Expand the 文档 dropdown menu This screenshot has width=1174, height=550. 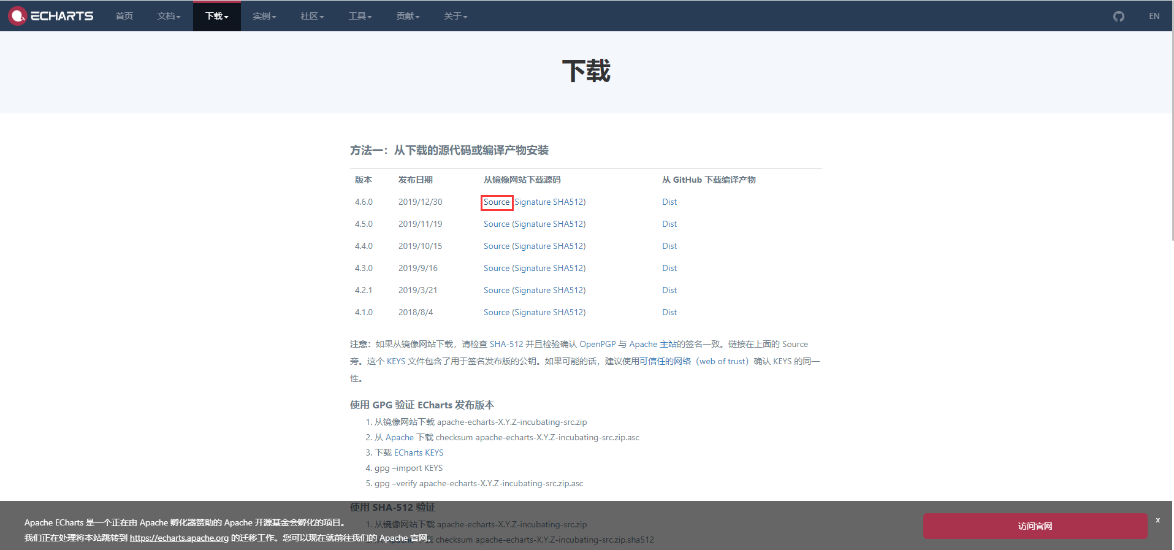[169, 16]
